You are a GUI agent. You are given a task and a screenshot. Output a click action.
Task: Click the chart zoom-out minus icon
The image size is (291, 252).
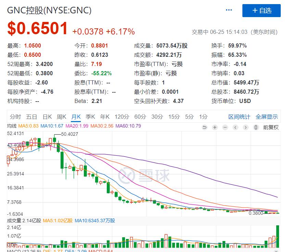click(x=225, y=127)
